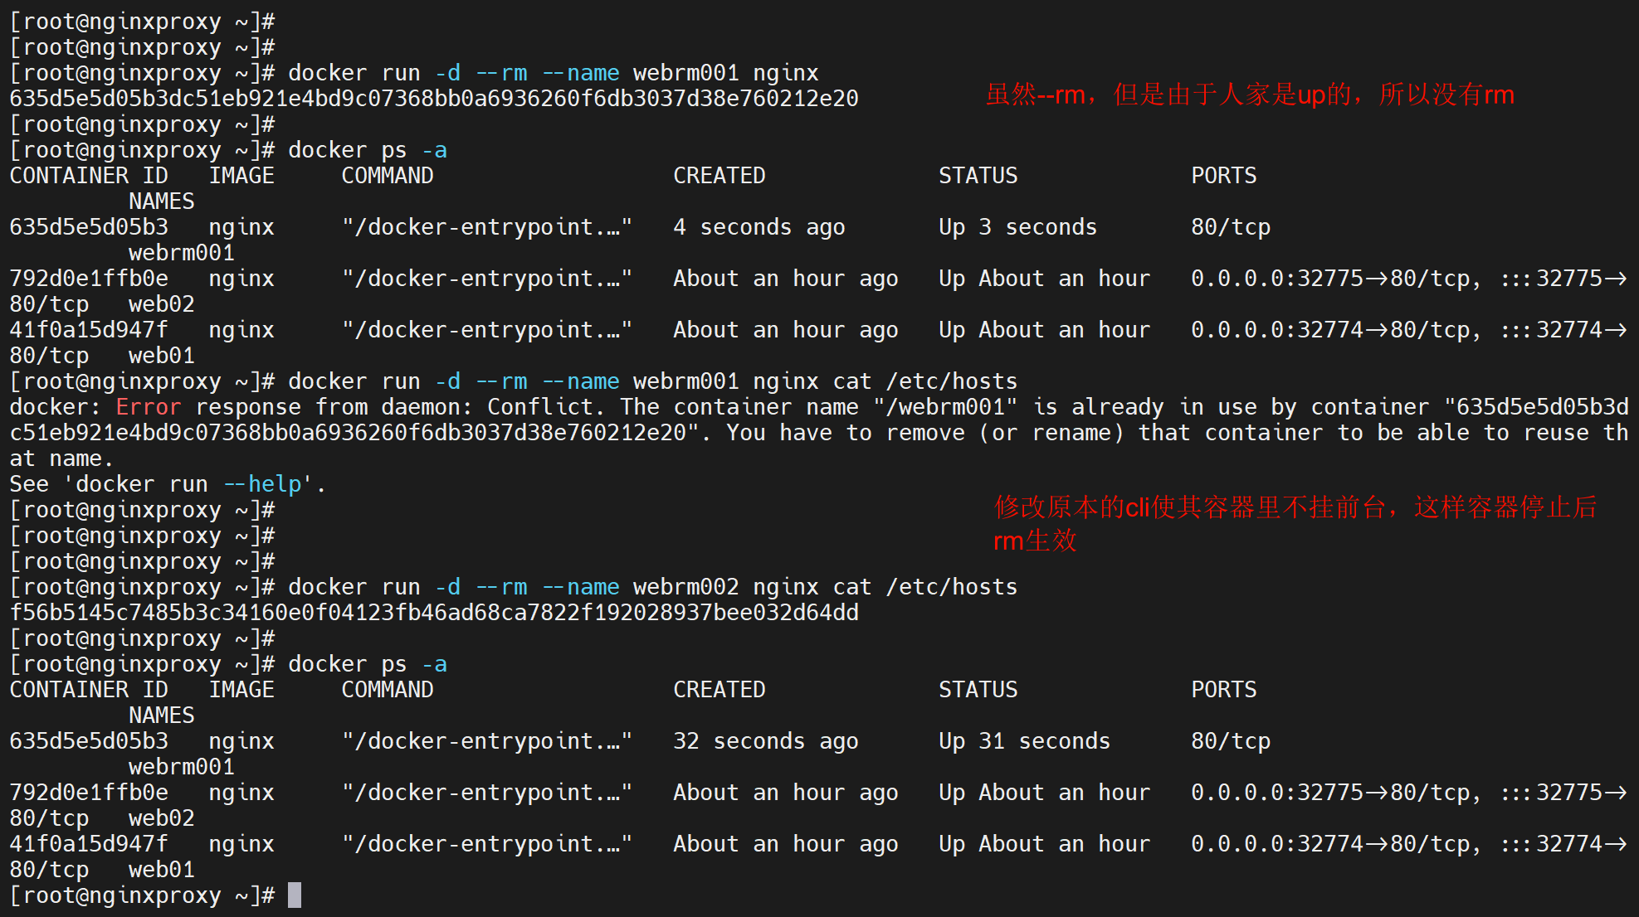This screenshot has width=1639, height=917.
Task: Click the first 'COMMAND' column header
Action: click(x=388, y=176)
